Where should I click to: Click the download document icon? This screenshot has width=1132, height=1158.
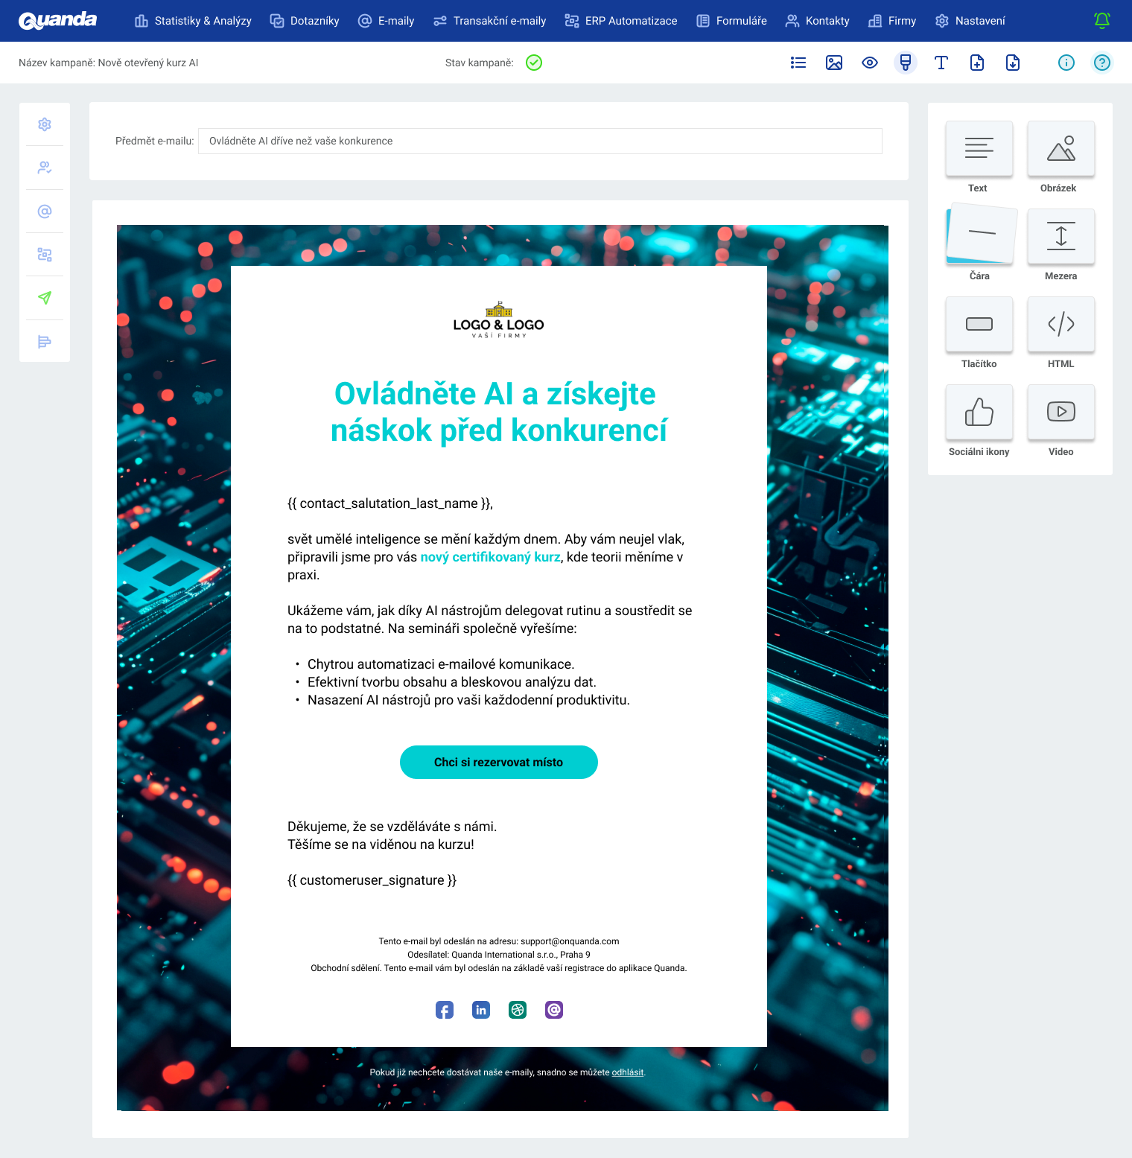pos(1013,63)
